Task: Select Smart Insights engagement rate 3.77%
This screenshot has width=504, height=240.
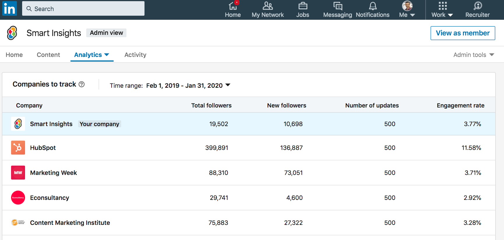Action: [x=473, y=124]
